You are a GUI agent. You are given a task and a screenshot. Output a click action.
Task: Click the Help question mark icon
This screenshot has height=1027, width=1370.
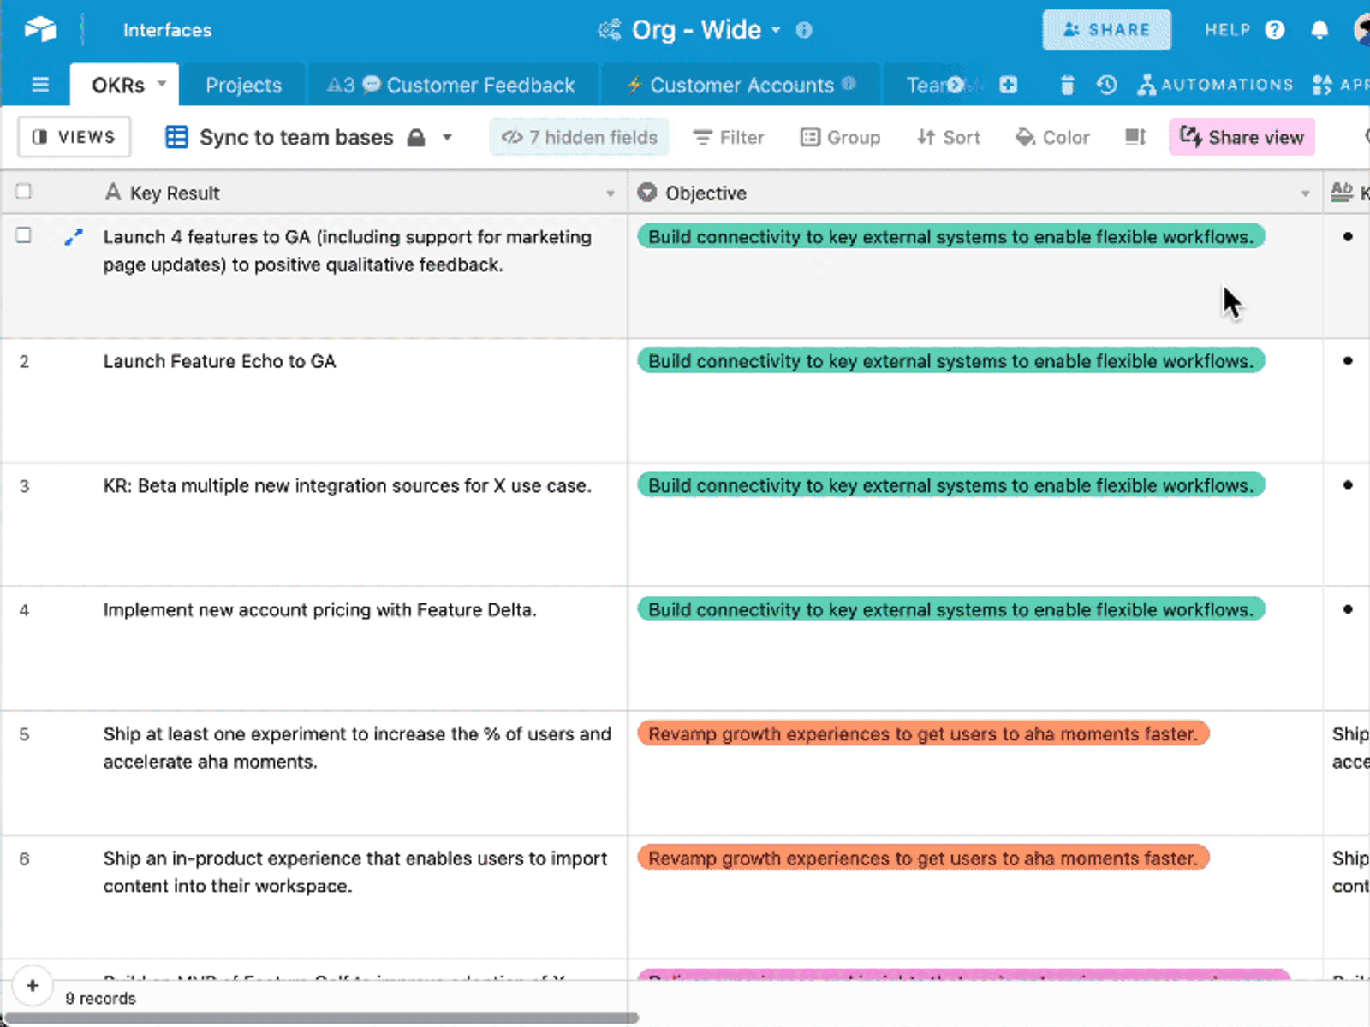(1275, 30)
